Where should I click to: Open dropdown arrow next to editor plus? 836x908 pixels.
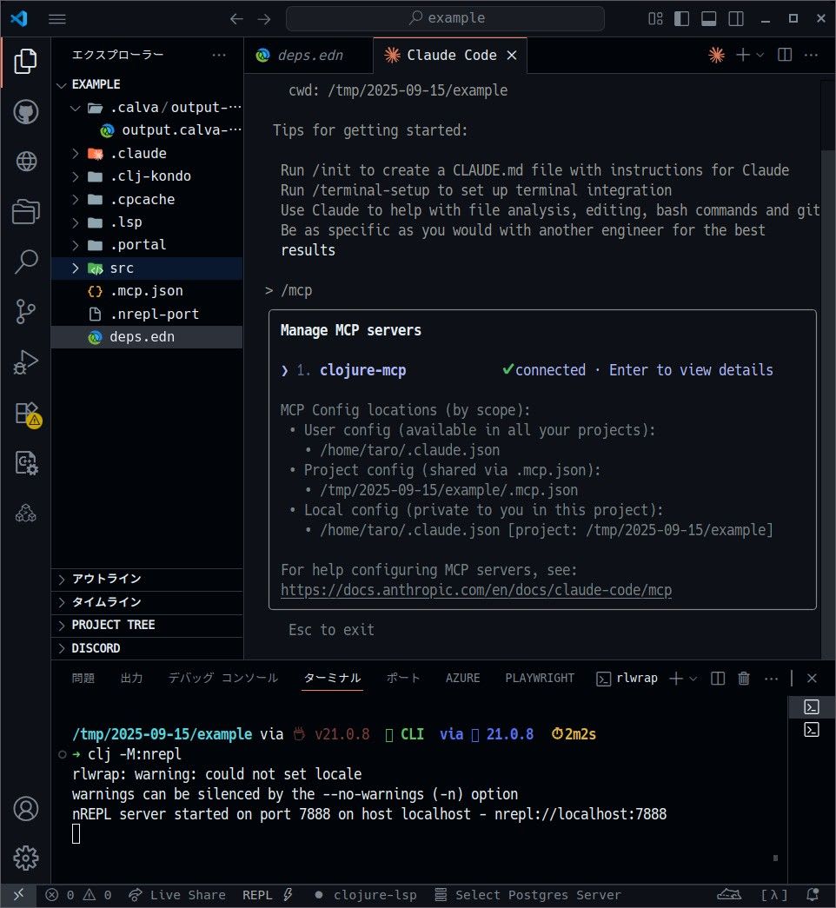760,55
